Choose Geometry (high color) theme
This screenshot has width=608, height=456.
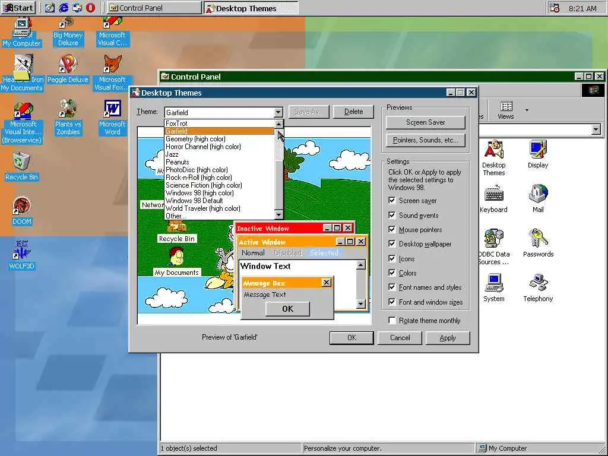click(219, 139)
